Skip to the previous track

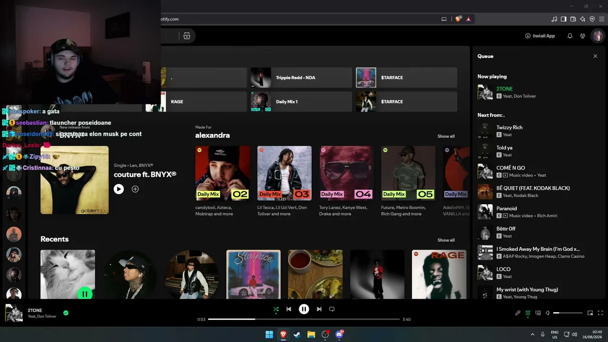pyautogui.click(x=289, y=309)
